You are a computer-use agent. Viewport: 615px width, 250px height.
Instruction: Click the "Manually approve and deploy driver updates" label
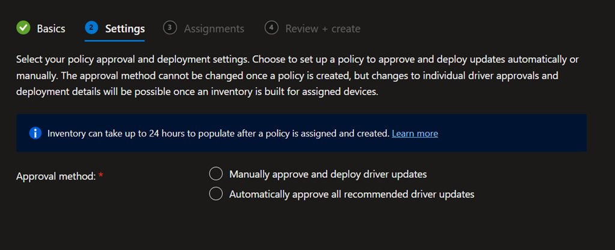coord(328,174)
